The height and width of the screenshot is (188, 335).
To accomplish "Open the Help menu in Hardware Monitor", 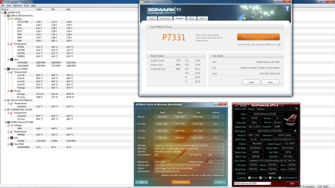I will pyautogui.click(x=33, y=5).
